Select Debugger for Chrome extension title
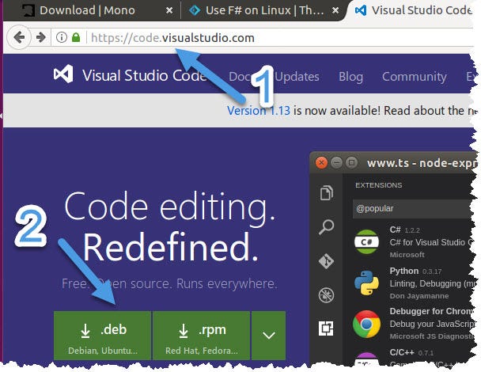481x372 pixels. 431,311
